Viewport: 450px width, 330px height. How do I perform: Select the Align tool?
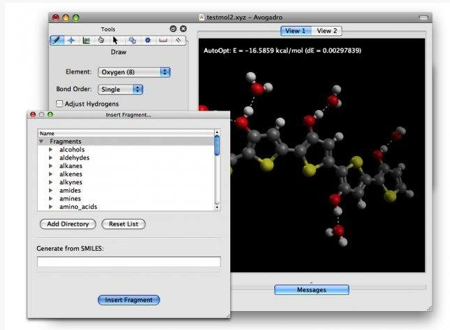coord(178,40)
